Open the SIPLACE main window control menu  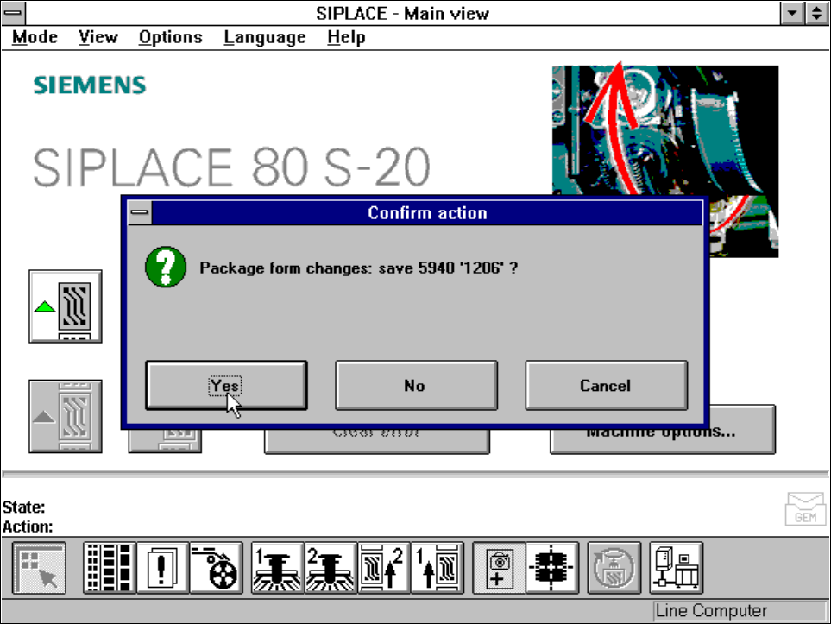coord(13,13)
